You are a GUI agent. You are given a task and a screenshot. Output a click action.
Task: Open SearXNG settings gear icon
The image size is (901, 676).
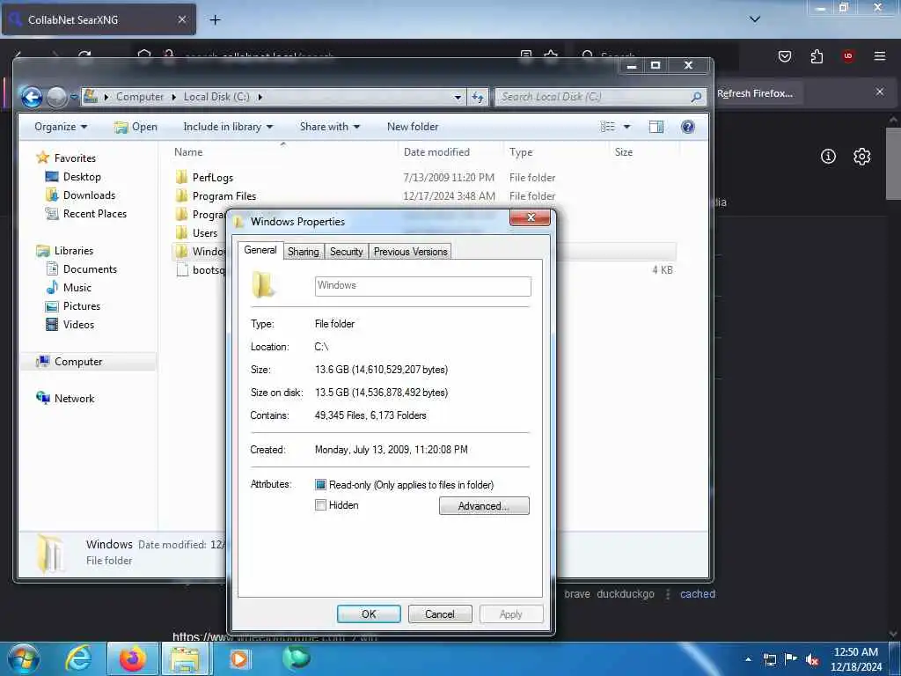coord(861,157)
